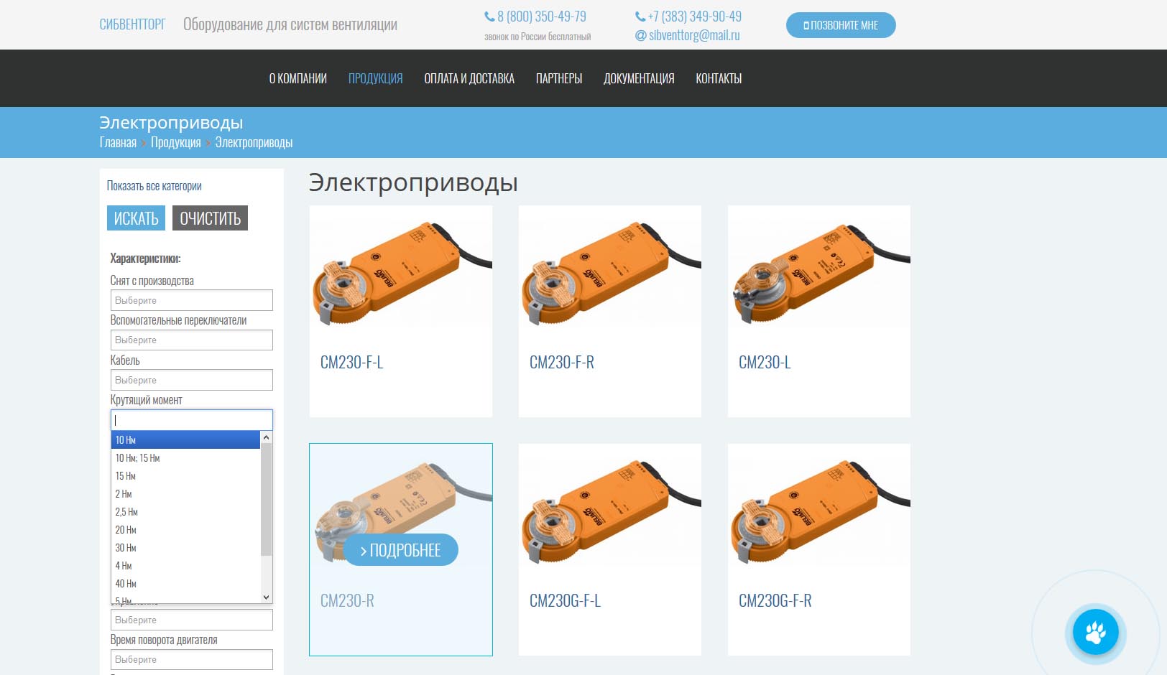This screenshot has width=1167, height=675.
Task: Click the list scrollbar down arrow
Action: point(267,597)
